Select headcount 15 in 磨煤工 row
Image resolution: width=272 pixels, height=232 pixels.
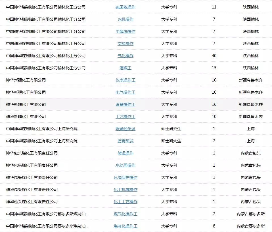point(214,68)
